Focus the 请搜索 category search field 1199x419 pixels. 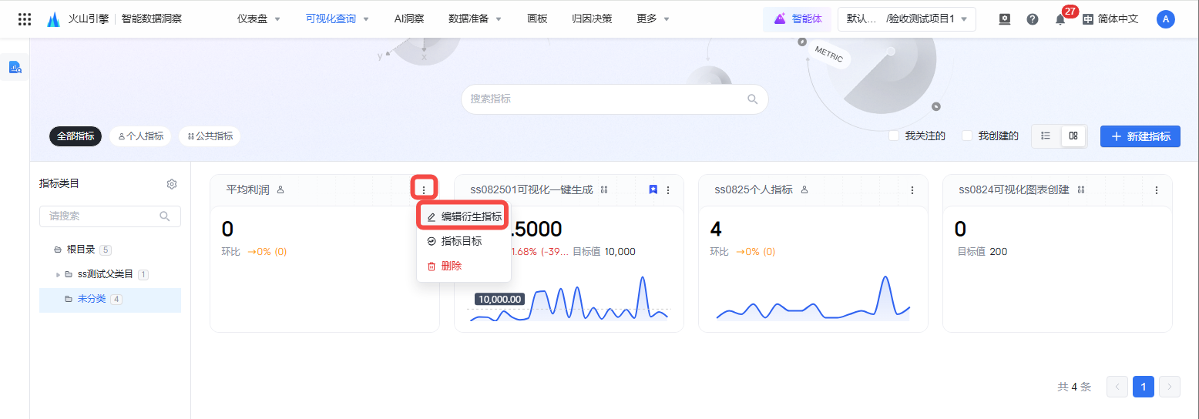(110, 216)
